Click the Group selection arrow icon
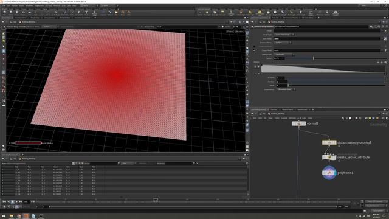 pos(385,31)
